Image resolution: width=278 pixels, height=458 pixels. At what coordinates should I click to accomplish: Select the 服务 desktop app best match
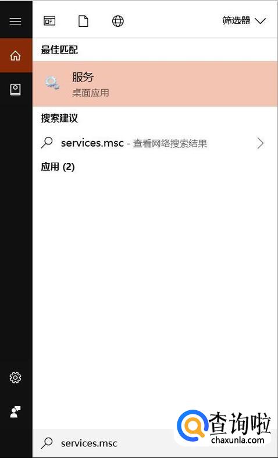click(x=155, y=84)
